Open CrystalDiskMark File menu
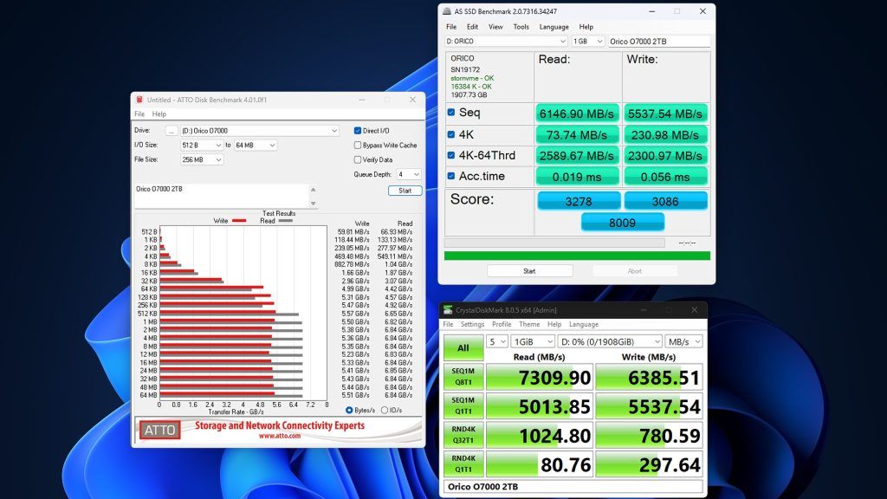The width and height of the screenshot is (887, 499). coord(448,324)
